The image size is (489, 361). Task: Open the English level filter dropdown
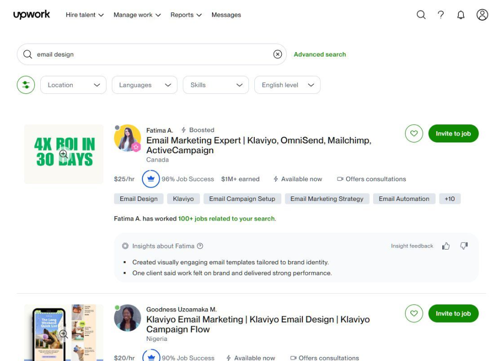[x=287, y=85]
